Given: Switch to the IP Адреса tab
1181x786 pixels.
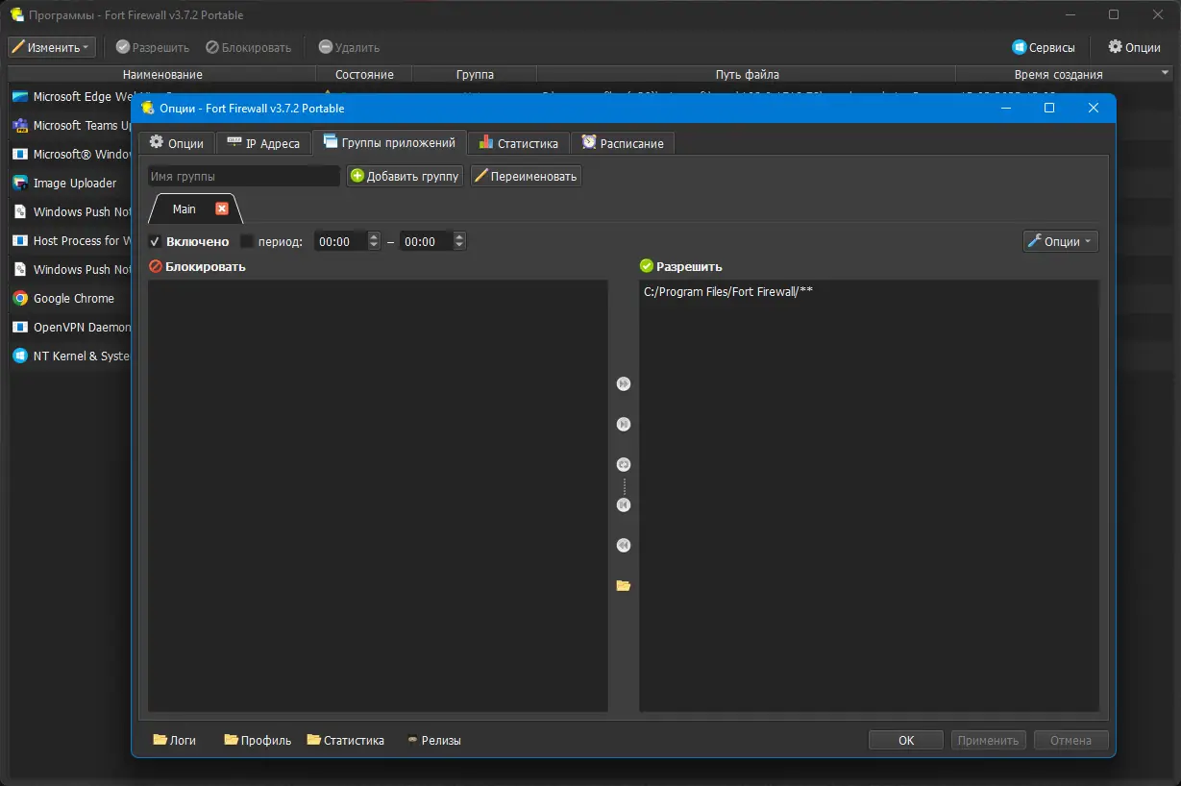Looking at the screenshot, I should point(263,143).
